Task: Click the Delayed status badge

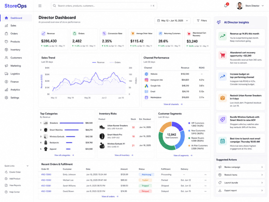Action: [145, 191]
